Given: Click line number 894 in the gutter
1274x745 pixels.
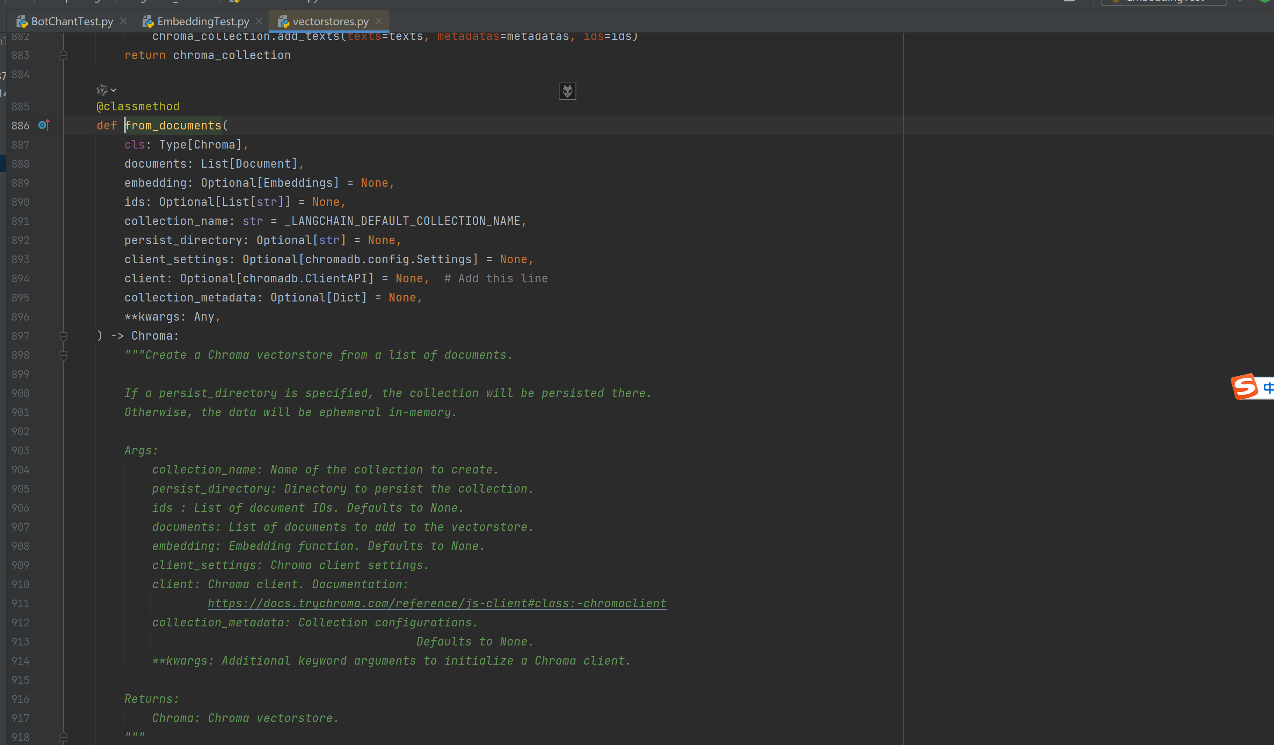Looking at the screenshot, I should point(21,278).
